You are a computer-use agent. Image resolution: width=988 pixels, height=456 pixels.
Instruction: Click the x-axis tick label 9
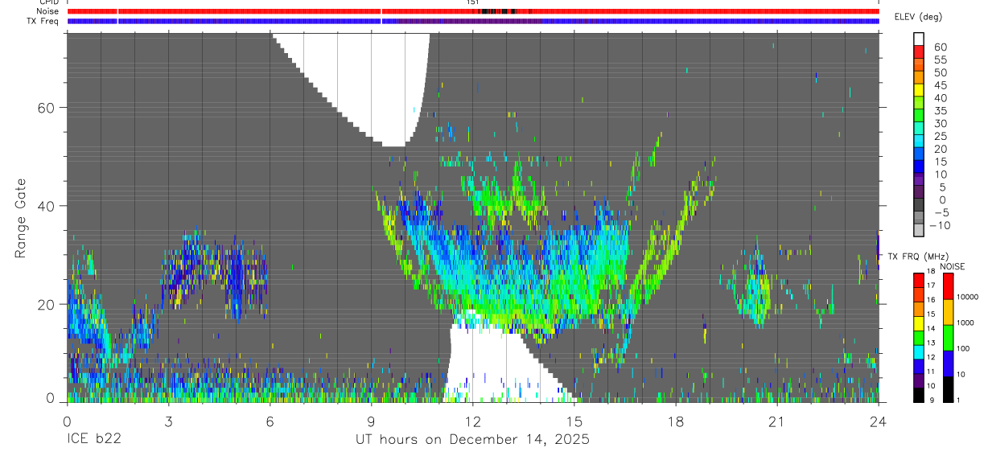371,421
